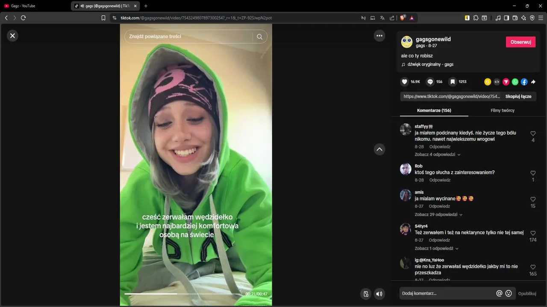Click the search magnifier in related content box
The image size is (547, 307).
[x=259, y=37]
